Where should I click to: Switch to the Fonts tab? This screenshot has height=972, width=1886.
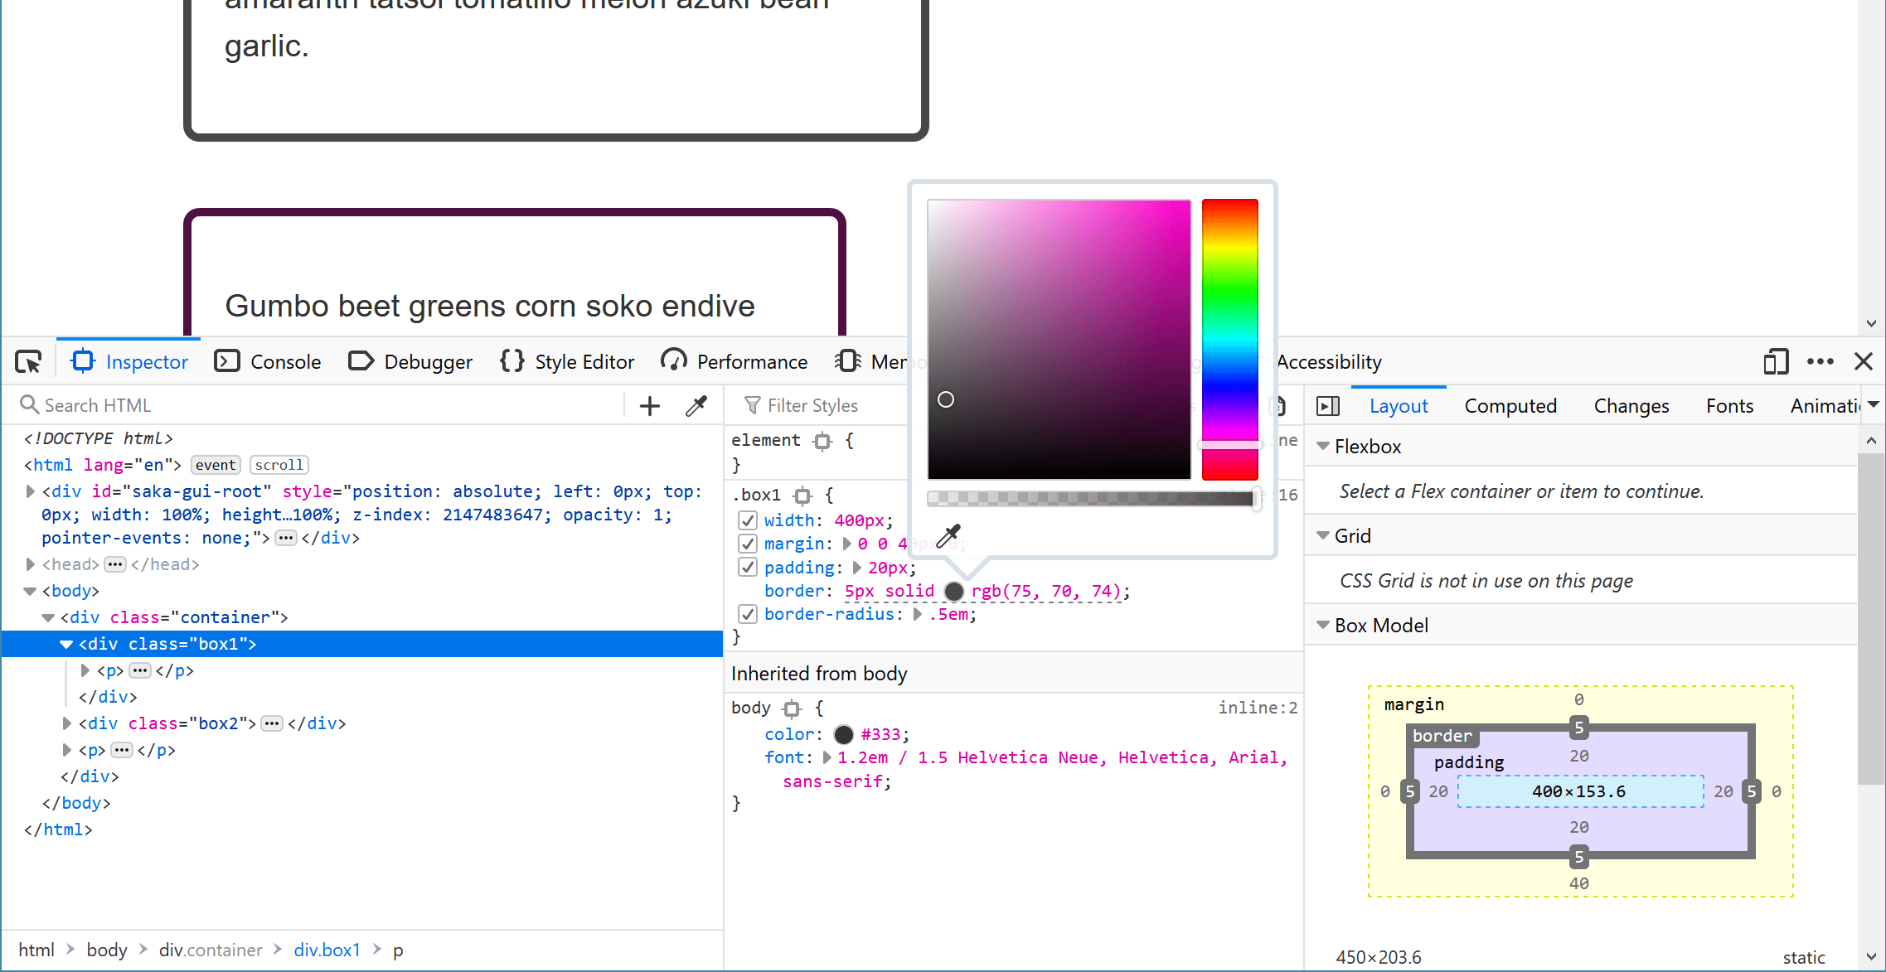tap(1728, 405)
